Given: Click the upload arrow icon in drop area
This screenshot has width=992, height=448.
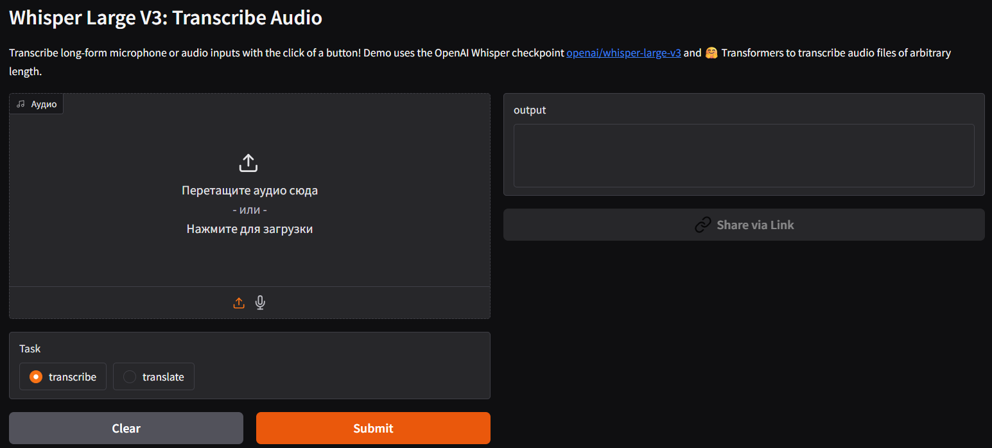Looking at the screenshot, I should 248,163.
